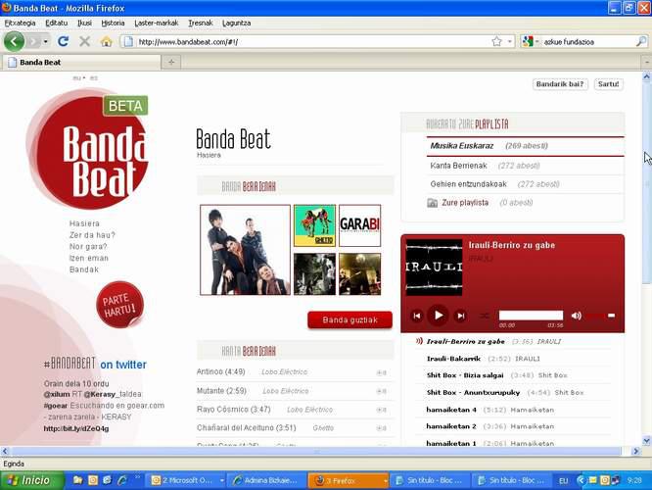The width and height of the screenshot is (652, 490).
Task: Select the Kanta Berrienak playlist
Action: [x=525, y=166]
